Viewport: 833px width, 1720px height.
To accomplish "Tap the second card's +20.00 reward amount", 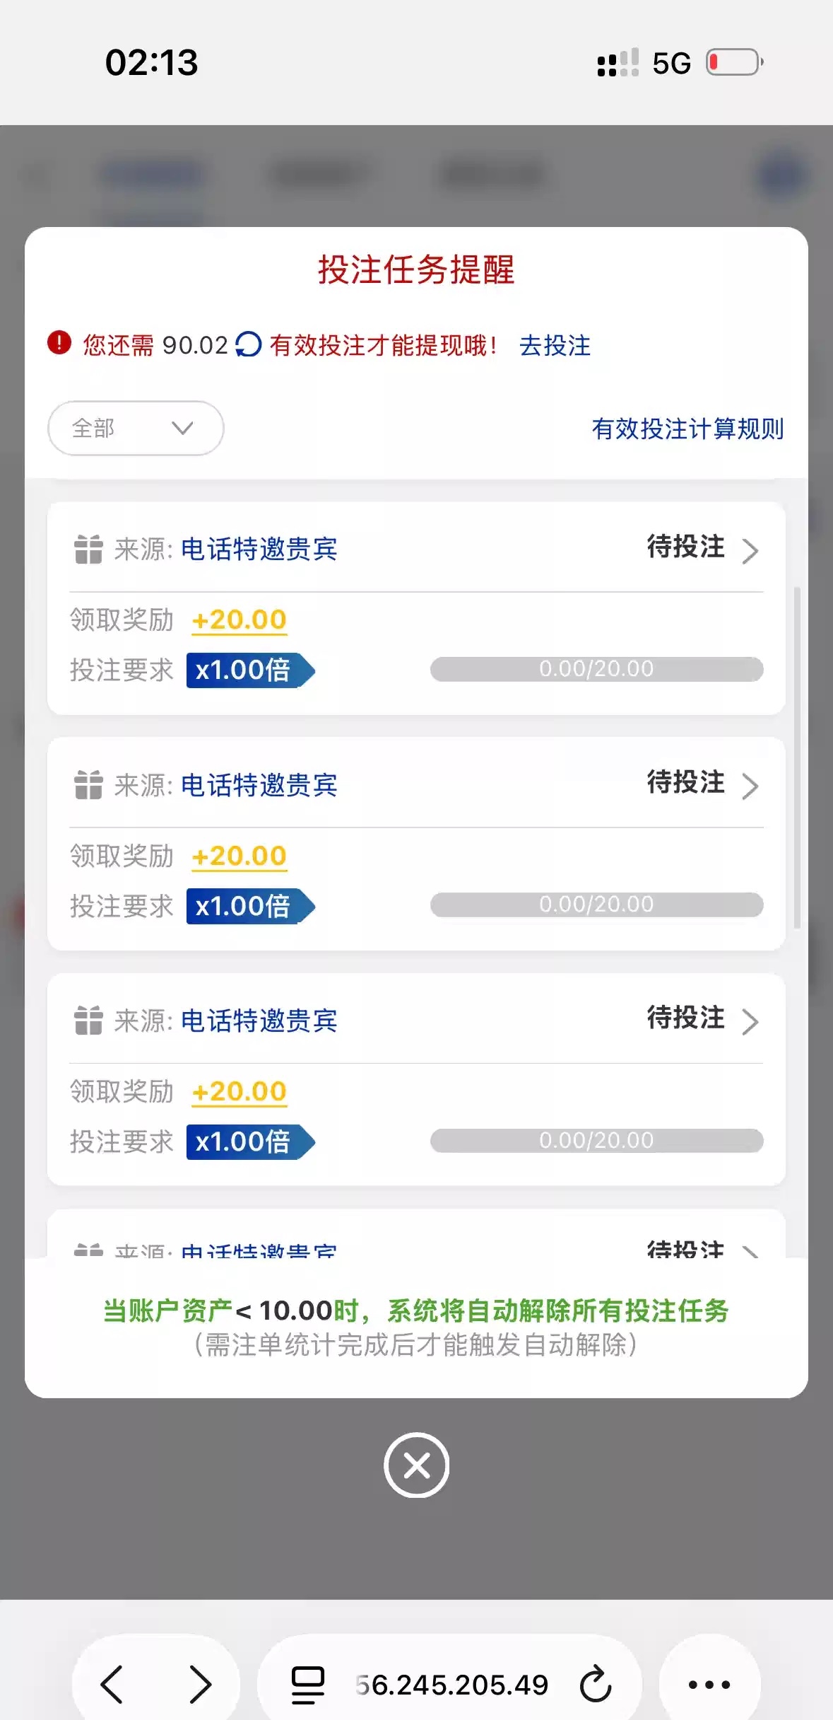I will click(240, 856).
